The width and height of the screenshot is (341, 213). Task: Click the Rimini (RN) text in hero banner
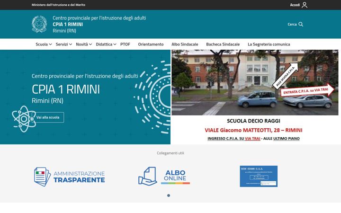pos(47,101)
